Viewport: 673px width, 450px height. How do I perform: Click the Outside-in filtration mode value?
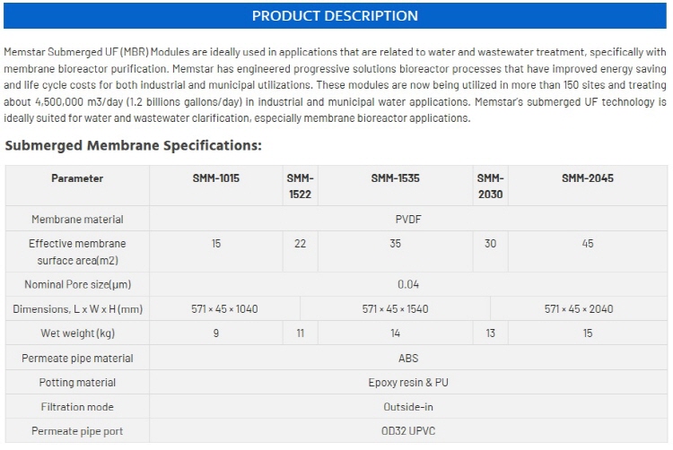(x=408, y=407)
